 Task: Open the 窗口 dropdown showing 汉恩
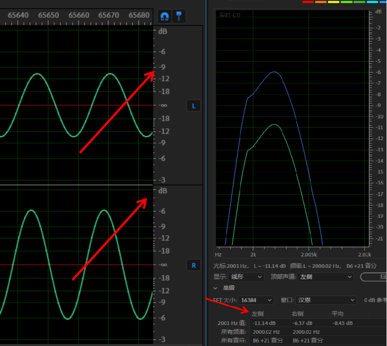pos(326,300)
